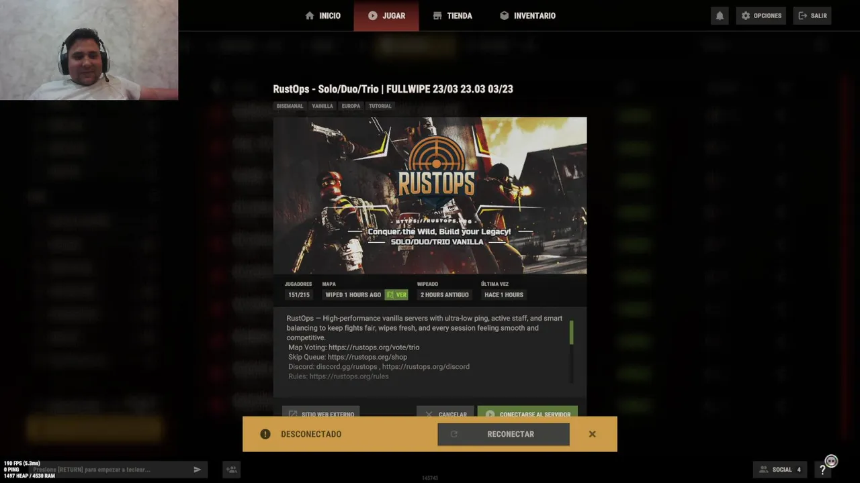Click the Discord discord.gg/rustops line

point(379,366)
